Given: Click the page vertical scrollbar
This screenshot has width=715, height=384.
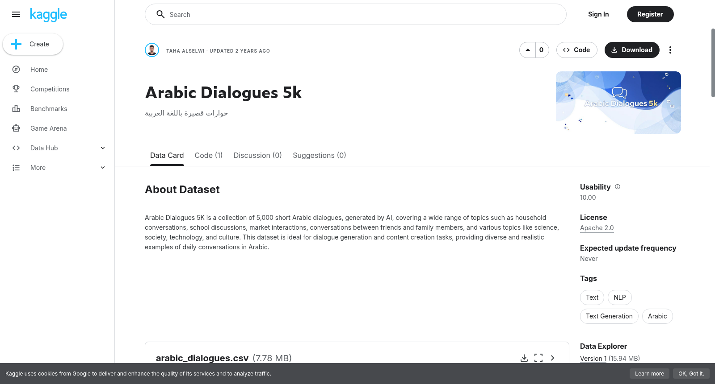Looking at the screenshot, I should coord(713,62).
